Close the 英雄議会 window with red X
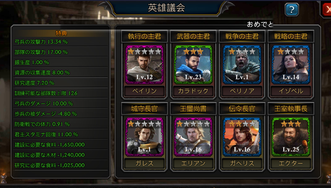The image size is (331, 188). [x=326, y=10]
